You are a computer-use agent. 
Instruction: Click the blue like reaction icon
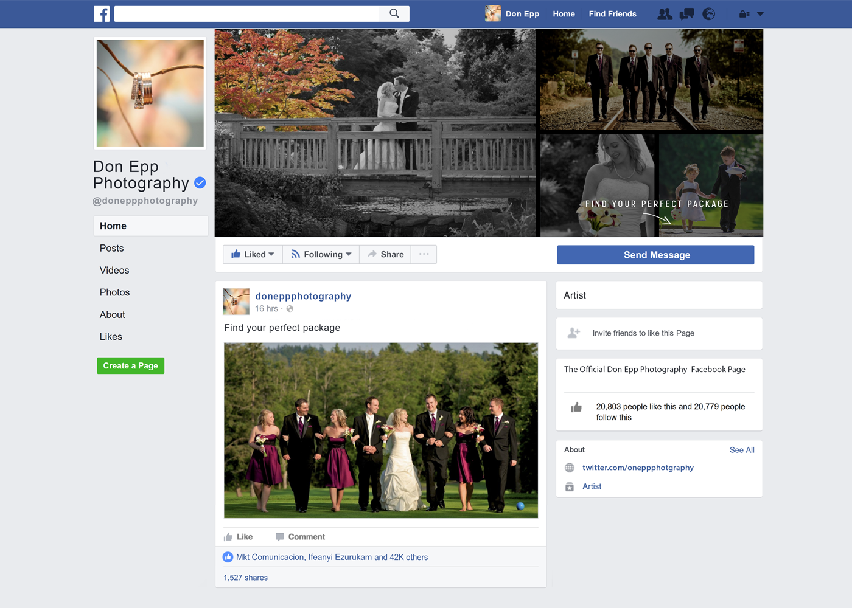(228, 557)
